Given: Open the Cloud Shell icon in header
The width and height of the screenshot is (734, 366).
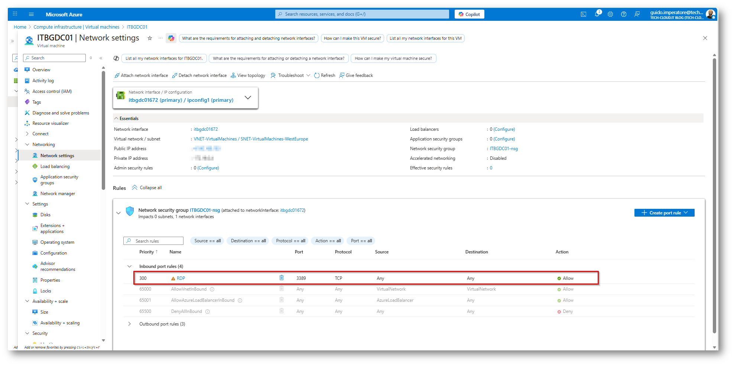Looking at the screenshot, I should click(584, 14).
